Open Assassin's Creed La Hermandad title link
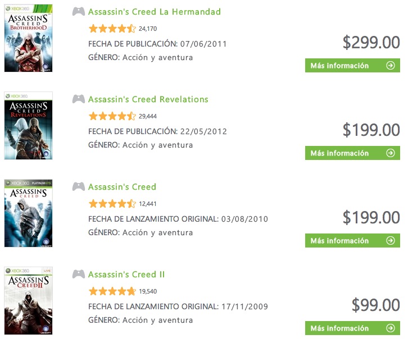408x339 pixels. pos(154,12)
